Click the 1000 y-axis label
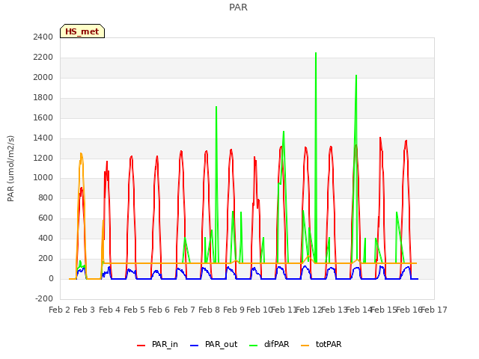479x359 pixels. (x=43, y=178)
